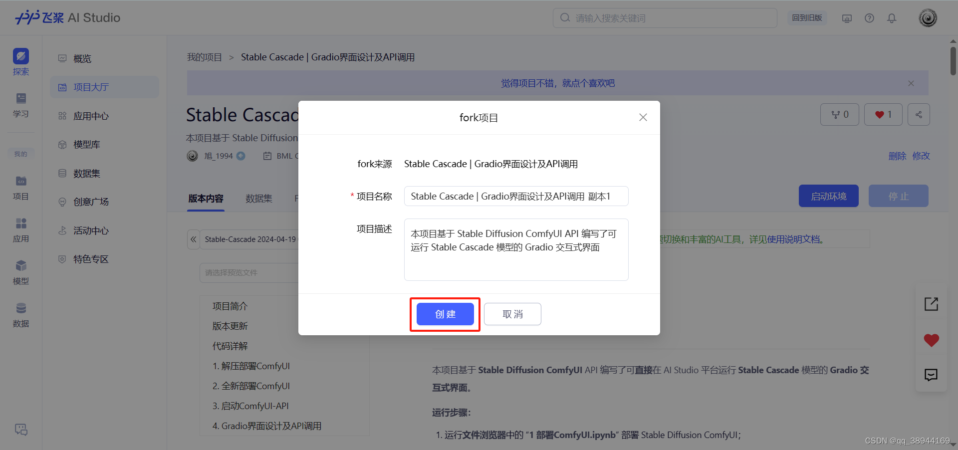Select 模型库 in sidebar menu
Viewport: 958px width, 450px height.
click(x=104, y=145)
